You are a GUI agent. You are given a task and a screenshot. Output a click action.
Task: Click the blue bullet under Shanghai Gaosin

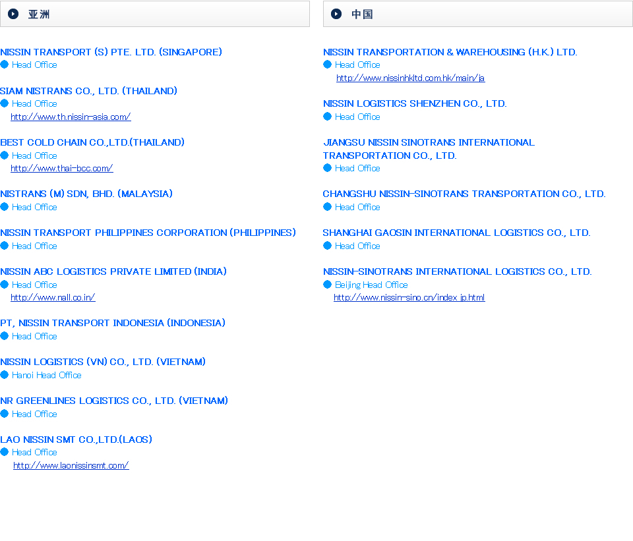pos(328,246)
